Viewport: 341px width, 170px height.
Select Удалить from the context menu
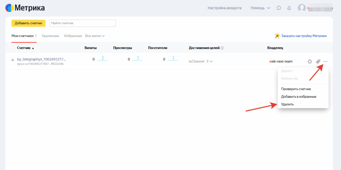tap(287, 104)
